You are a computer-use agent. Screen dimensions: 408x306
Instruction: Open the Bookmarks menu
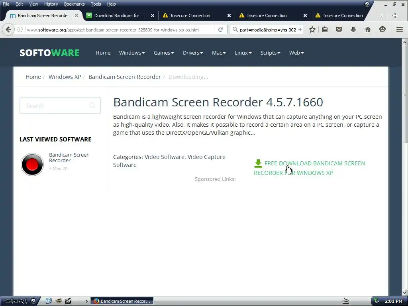(74, 4)
